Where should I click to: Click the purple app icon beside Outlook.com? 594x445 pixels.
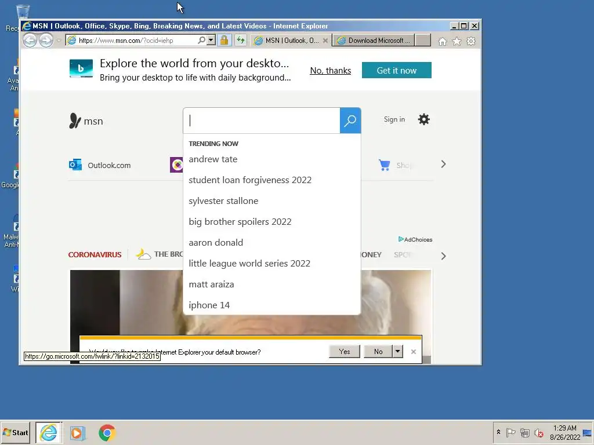point(176,165)
